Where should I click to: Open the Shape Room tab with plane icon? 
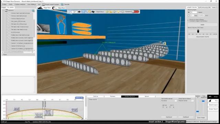(44, 8)
